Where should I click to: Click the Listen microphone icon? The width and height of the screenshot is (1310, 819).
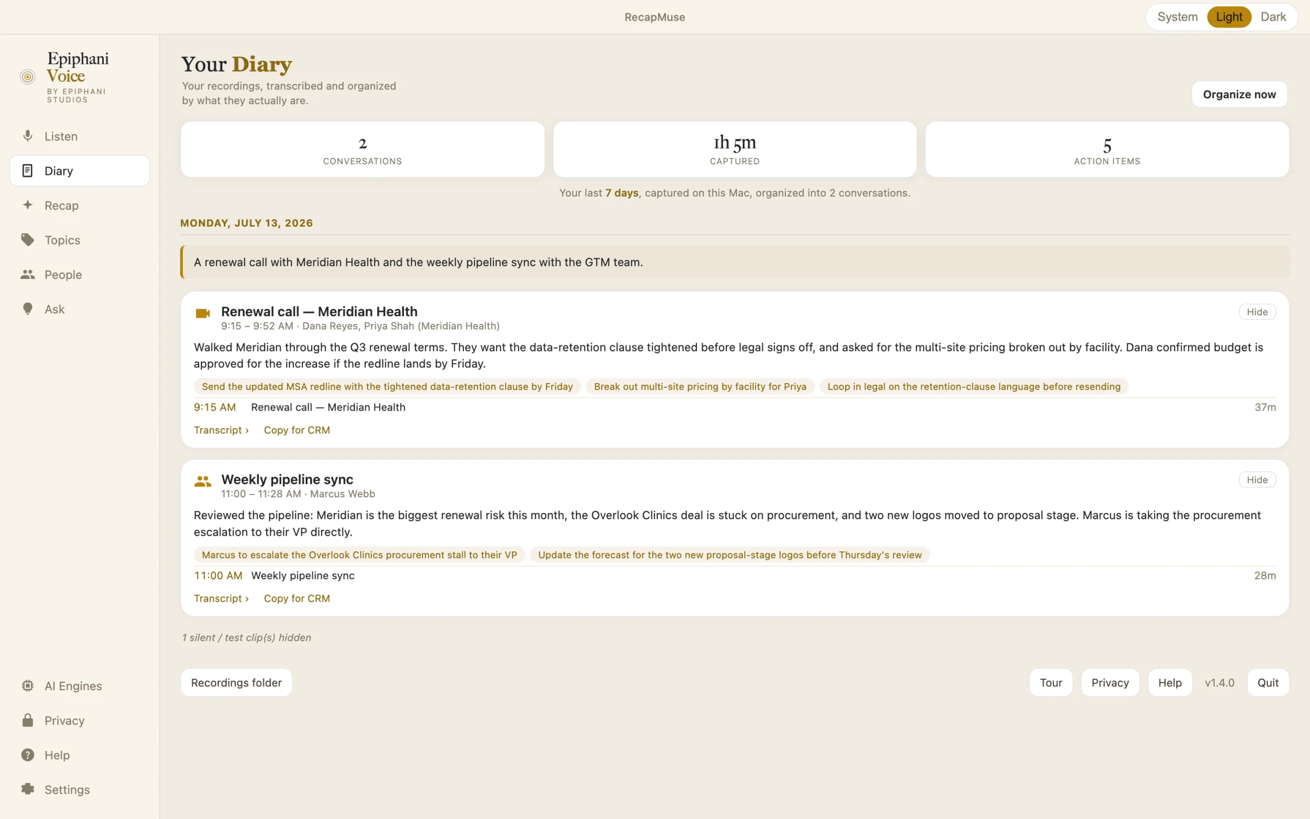27,136
